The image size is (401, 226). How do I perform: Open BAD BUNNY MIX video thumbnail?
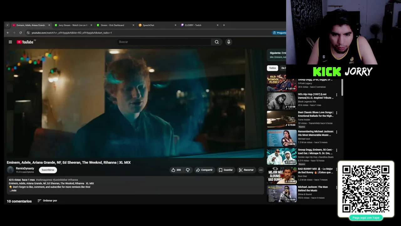pyautogui.click(x=282, y=175)
